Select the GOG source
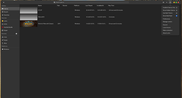This screenshot has height=98, width=182. point(10,24)
